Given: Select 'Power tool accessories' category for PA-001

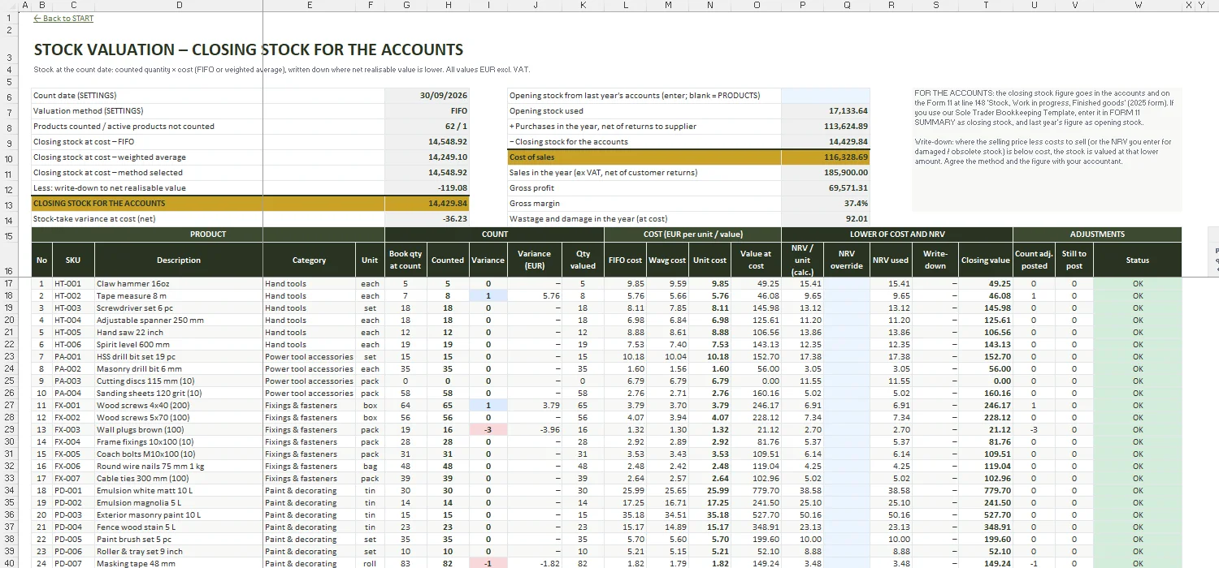Looking at the screenshot, I should pos(310,357).
